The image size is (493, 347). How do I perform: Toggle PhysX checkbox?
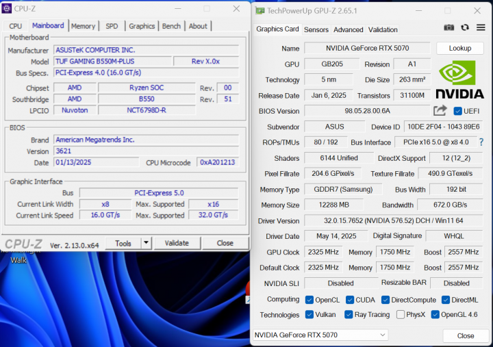(x=401, y=314)
